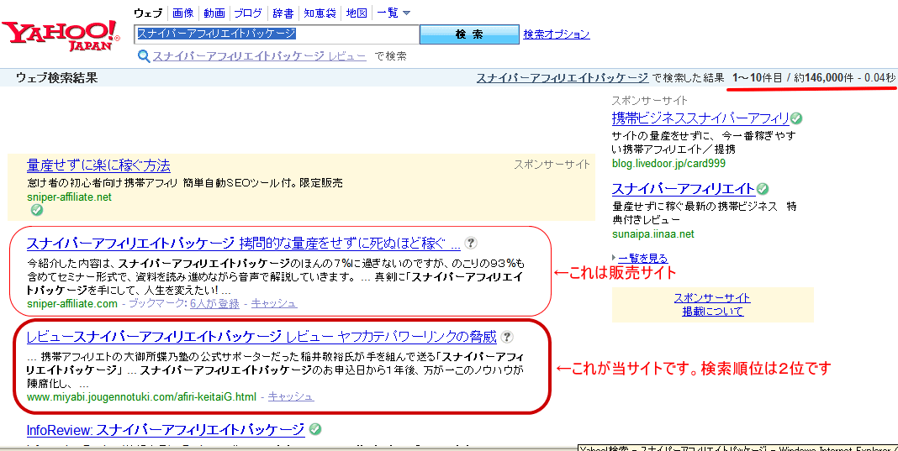Click the green check icon next to InfoReview result
Image resolution: width=898 pixels, height=451 pixels.
point(314,429)
